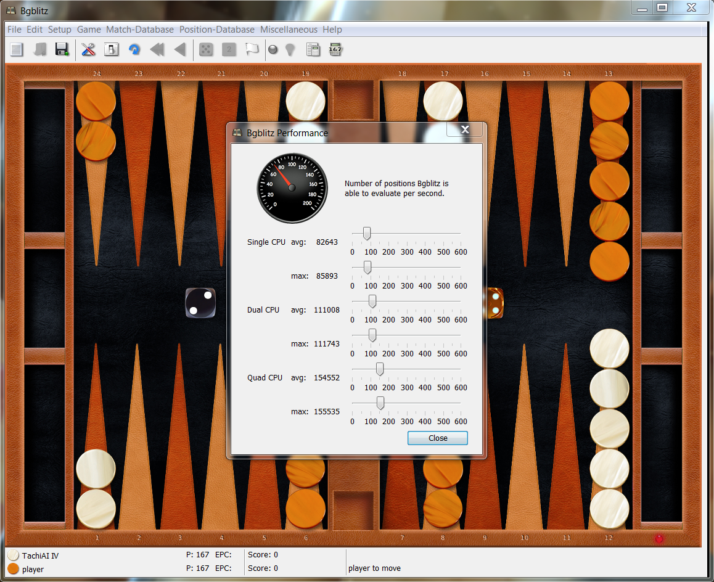Viewport: 714px width, 582px height.
Task: Click the speedometer gauge in Performance dialog
Action: [292, 188]
